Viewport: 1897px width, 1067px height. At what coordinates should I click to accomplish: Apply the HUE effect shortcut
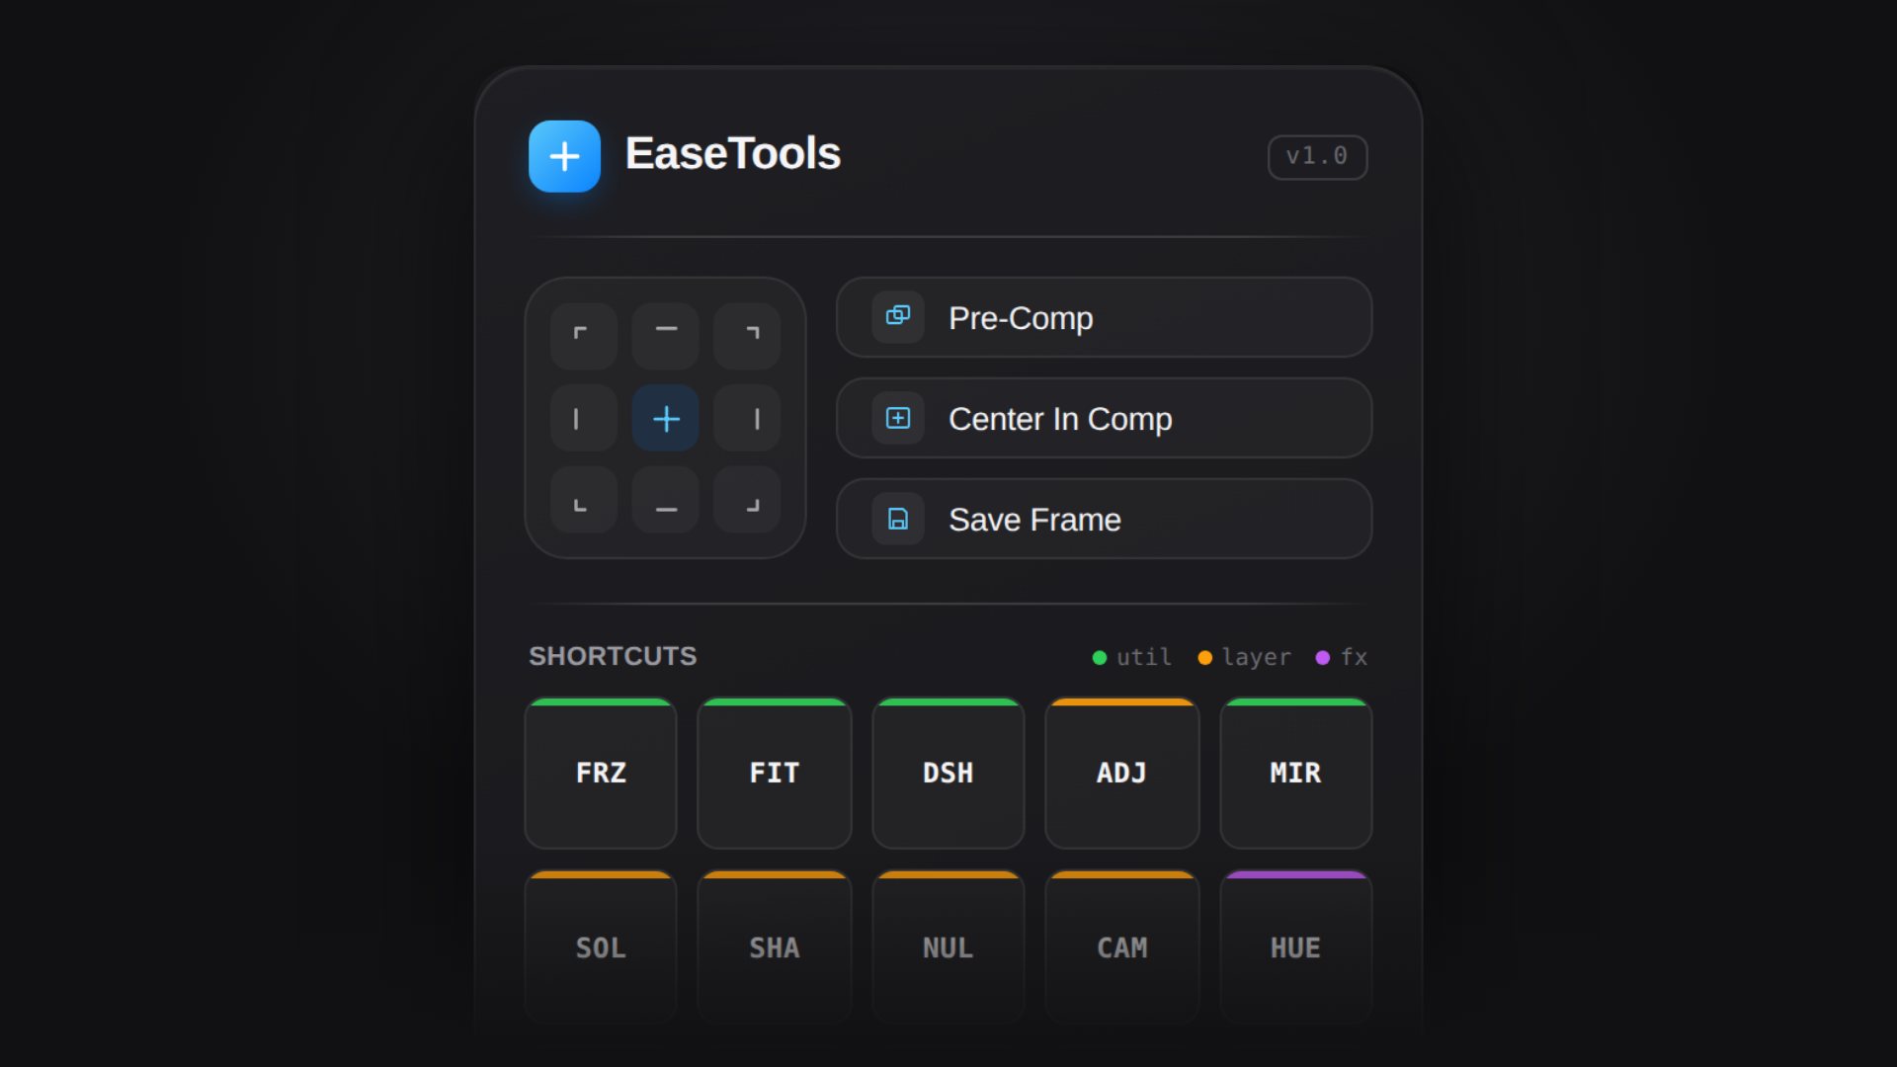pyautogui.click(x=1296, y=947)
